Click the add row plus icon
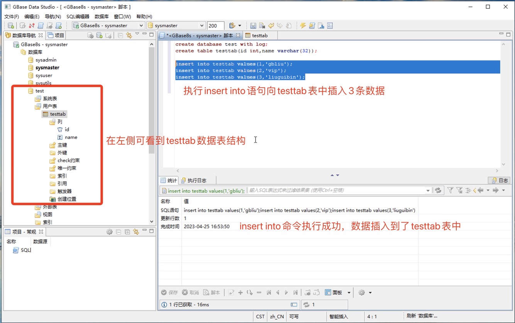 (241, 292)
